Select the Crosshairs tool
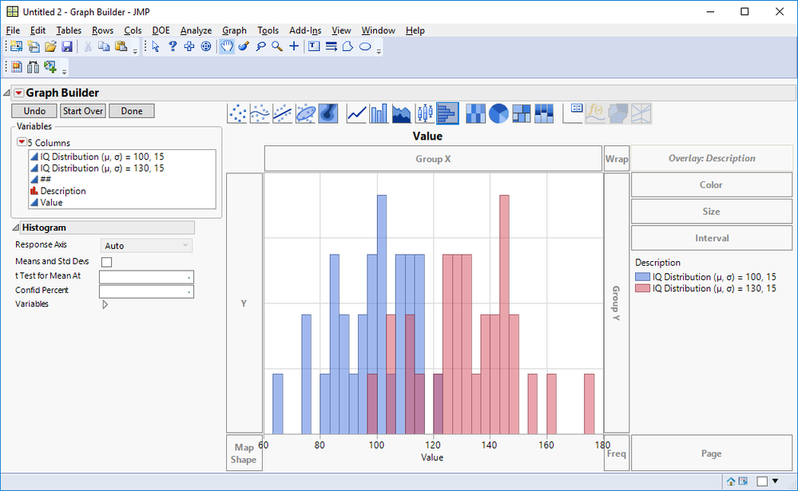This screenshot has height=491, width=798. 294,47
